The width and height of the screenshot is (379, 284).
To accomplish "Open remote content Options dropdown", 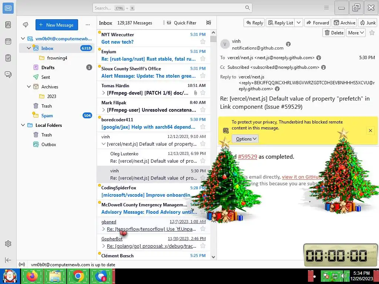I will click(x=245, y=139).
